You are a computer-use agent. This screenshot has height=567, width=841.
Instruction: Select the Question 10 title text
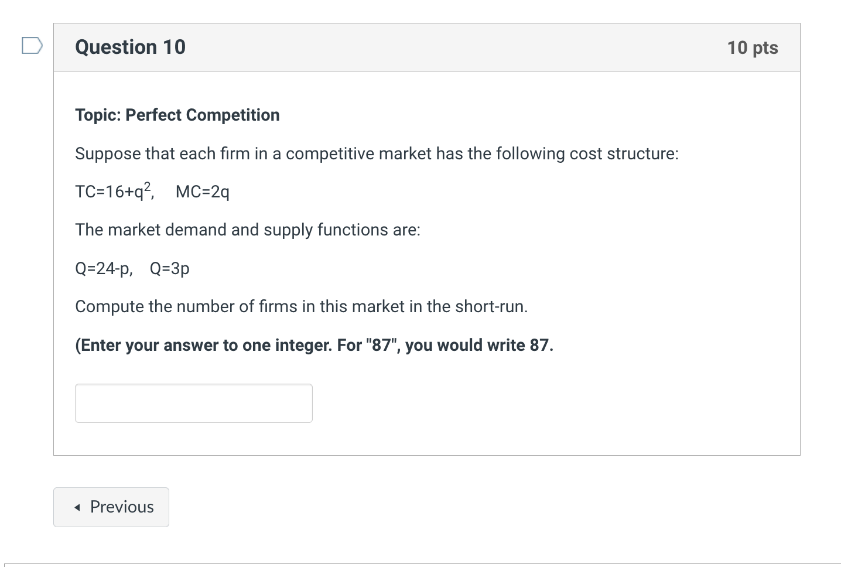point(130,47)
